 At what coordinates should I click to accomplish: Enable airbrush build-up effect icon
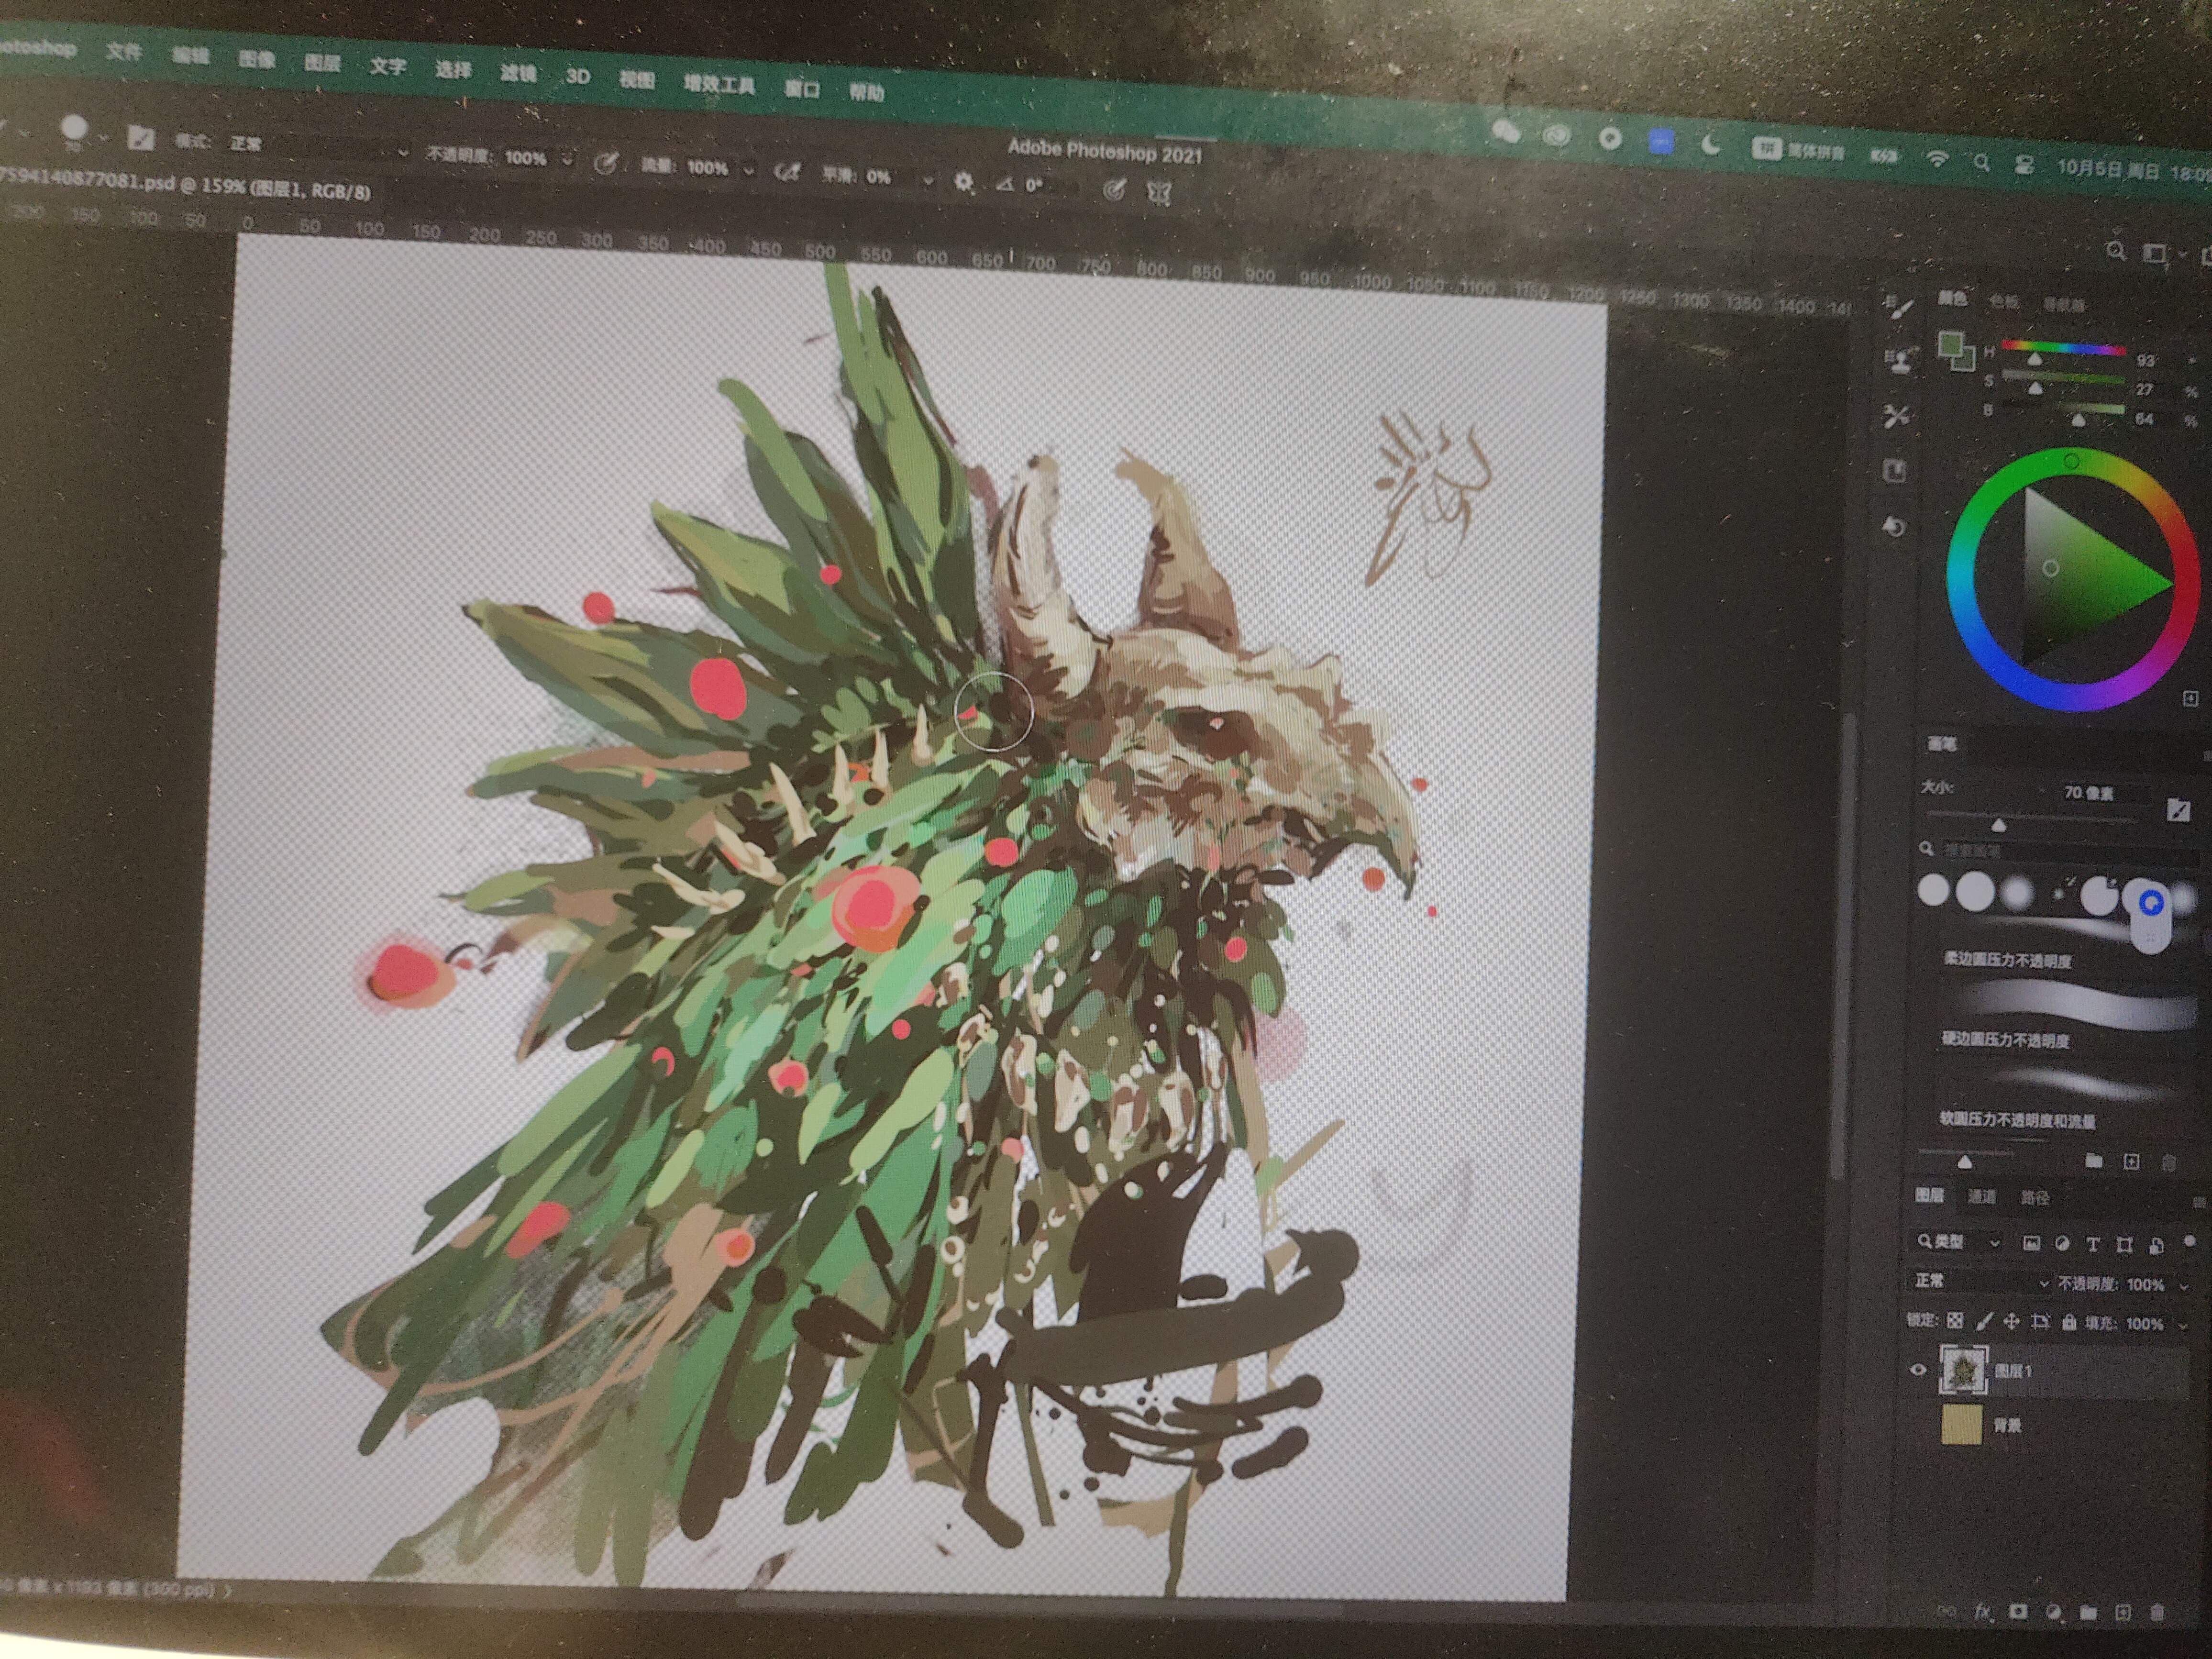point(787,173)
